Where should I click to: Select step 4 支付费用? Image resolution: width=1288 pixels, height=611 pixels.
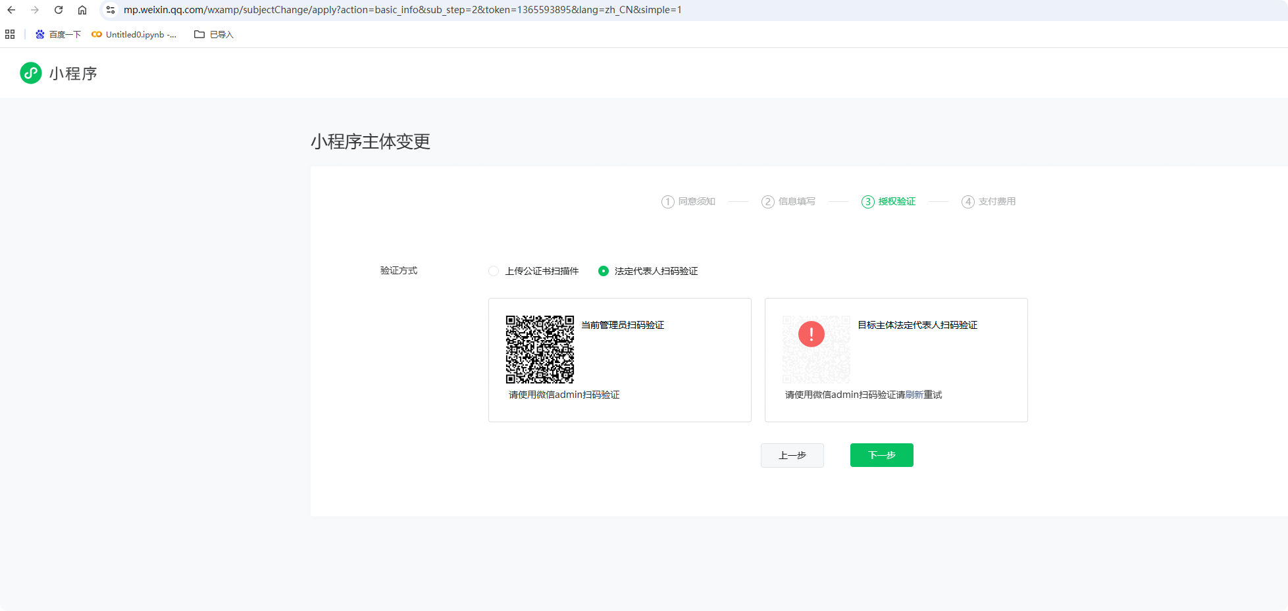click(989, 201)
